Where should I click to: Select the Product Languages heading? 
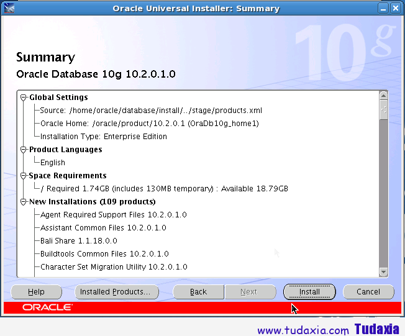66,150
